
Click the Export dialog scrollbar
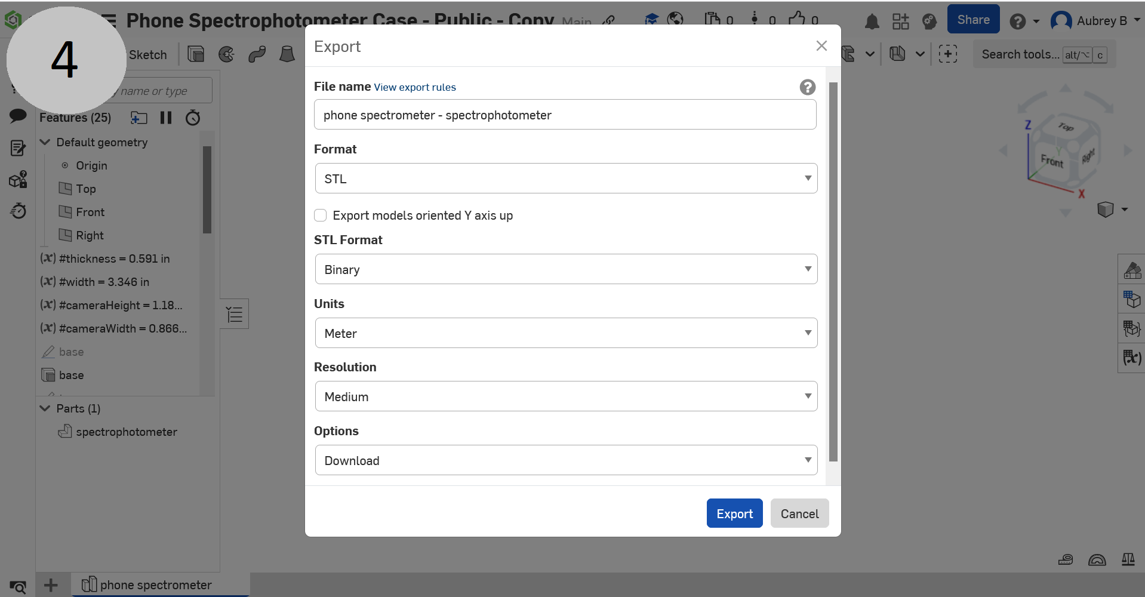[x=833, y=272]
